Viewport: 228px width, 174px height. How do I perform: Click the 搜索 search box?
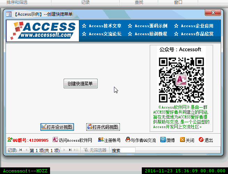coord(123,150)
